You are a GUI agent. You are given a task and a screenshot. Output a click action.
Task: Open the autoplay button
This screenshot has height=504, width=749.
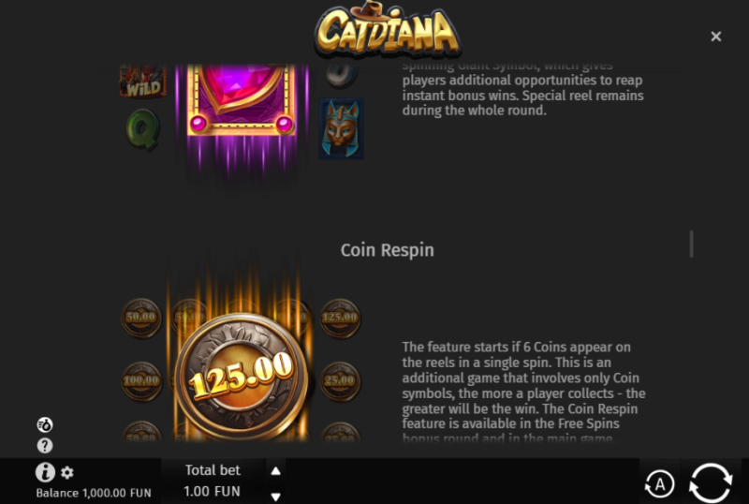point(660,484)
